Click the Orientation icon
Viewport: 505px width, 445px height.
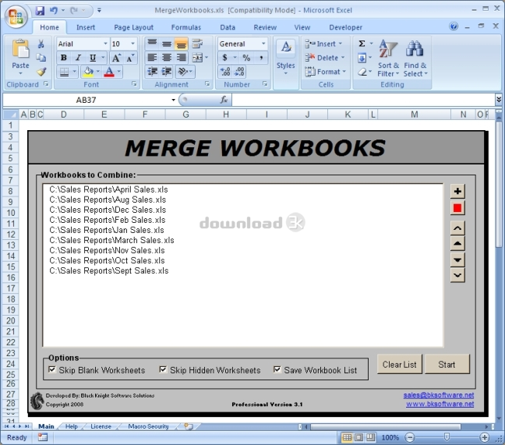[x=182, y=72]
